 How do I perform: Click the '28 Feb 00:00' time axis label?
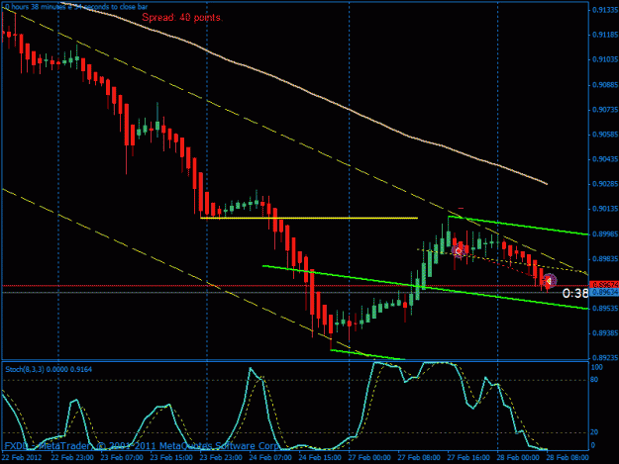[518, 457]
